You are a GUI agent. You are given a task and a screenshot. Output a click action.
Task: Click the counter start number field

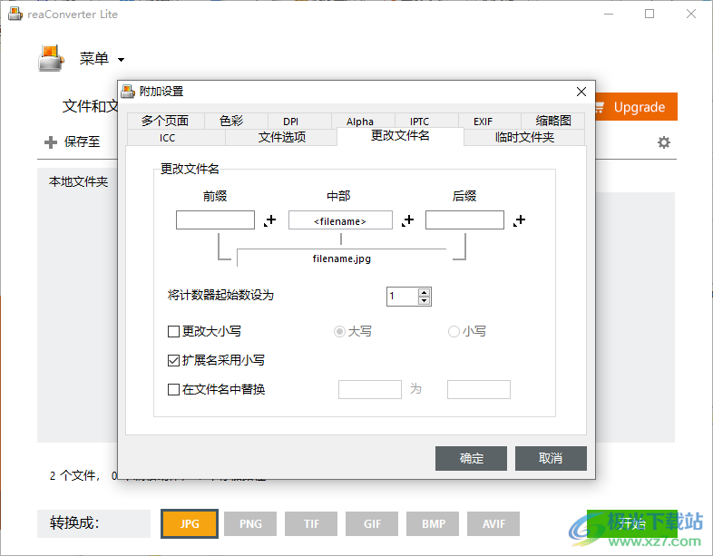coord(403,297)
